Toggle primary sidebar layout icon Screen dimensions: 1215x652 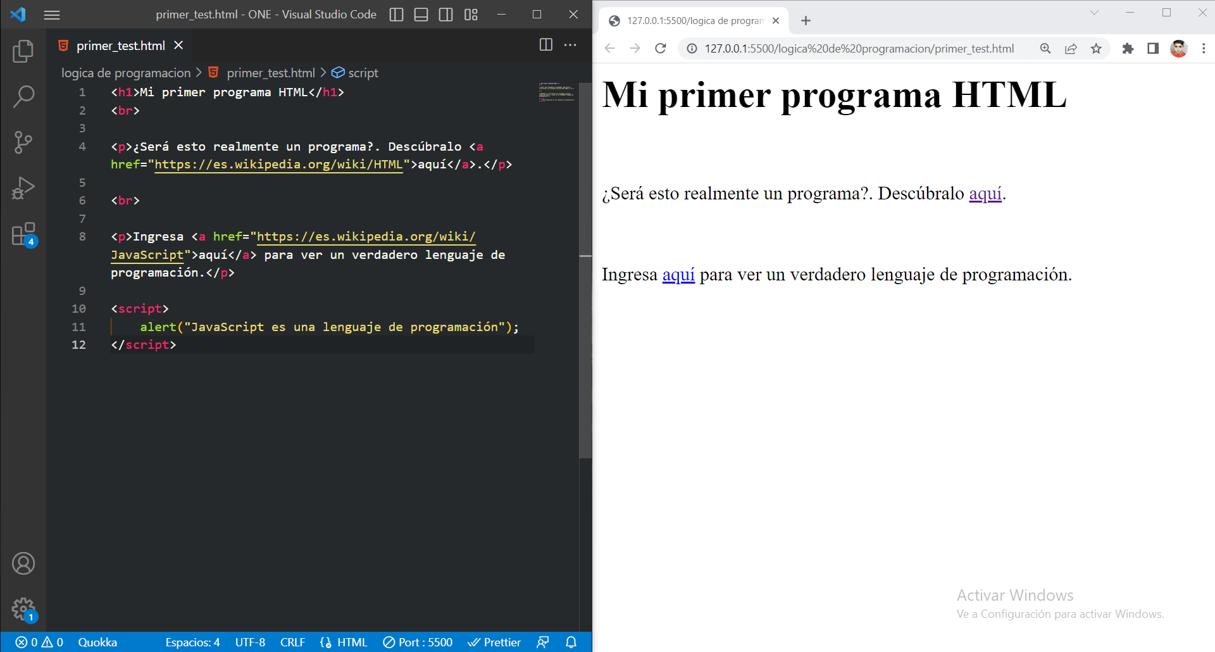[396, 15]
